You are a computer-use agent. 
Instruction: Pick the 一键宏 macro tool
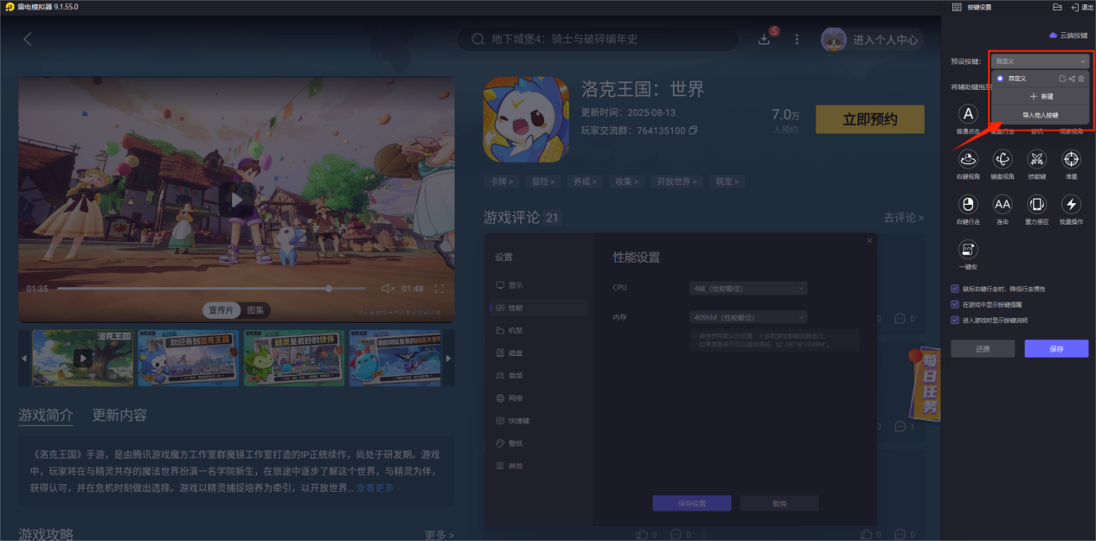click(x=968, y=250)
